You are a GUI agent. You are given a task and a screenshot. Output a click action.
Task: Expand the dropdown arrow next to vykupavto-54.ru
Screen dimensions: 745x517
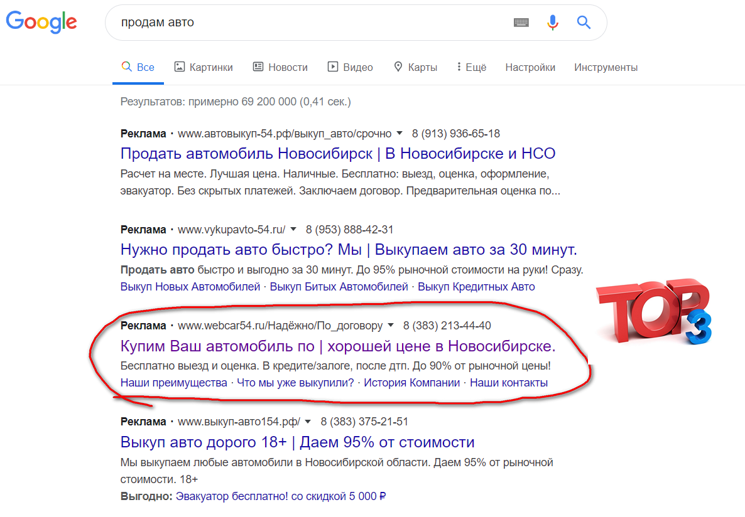click(293, 230)
